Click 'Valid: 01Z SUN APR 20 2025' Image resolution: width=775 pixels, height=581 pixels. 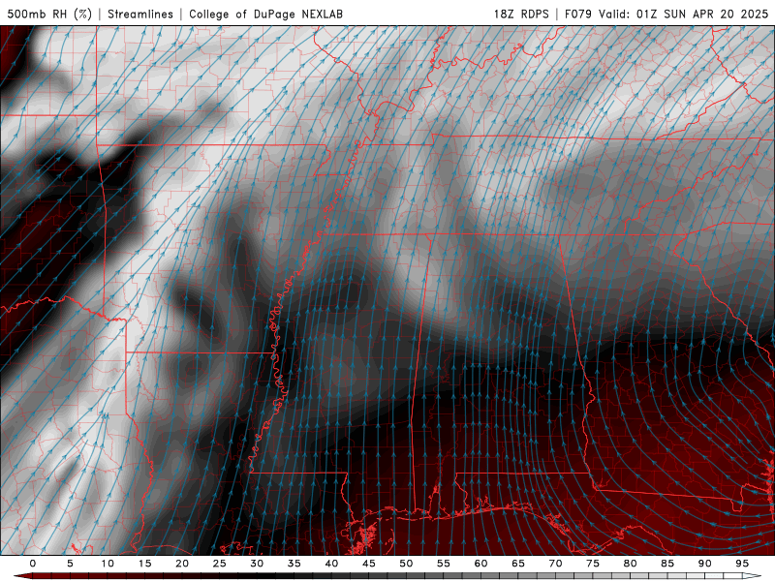pyautogui.click(x=683, y=14)
